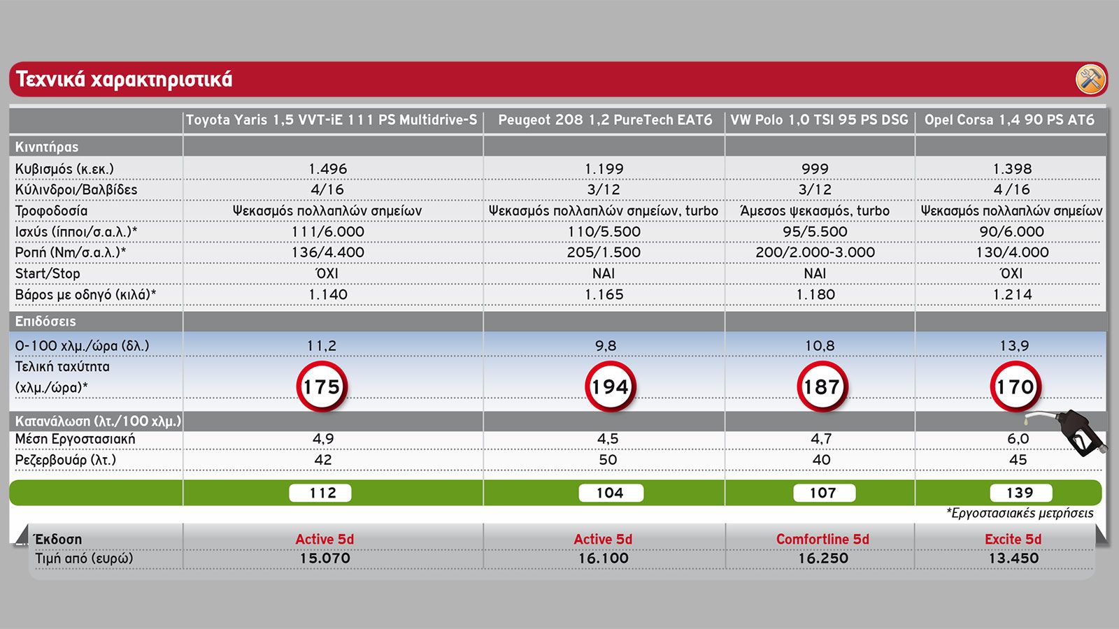Click the Τιμή από (ευρώ) row label

pyautogui.click(x=84, y=558)
